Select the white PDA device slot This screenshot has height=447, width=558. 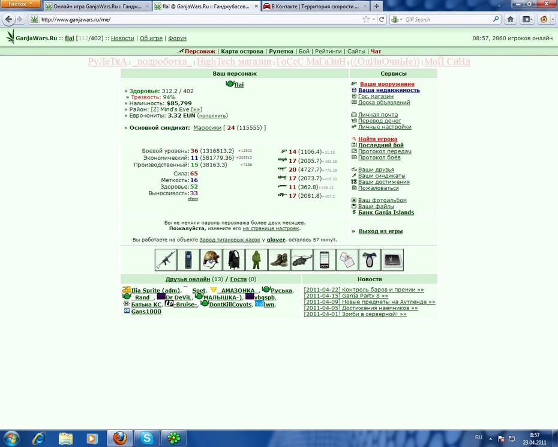click(324, 260)
